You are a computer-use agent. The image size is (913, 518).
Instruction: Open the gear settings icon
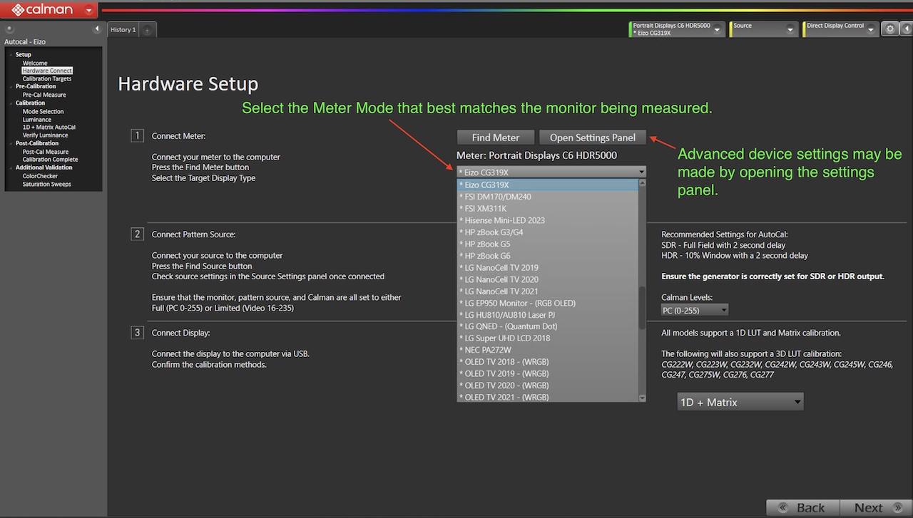(x=889, y=29)
